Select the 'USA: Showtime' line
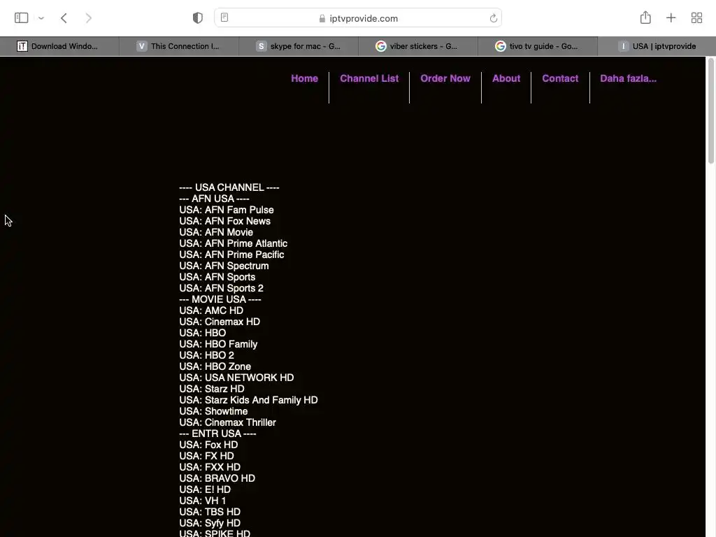 213,411
